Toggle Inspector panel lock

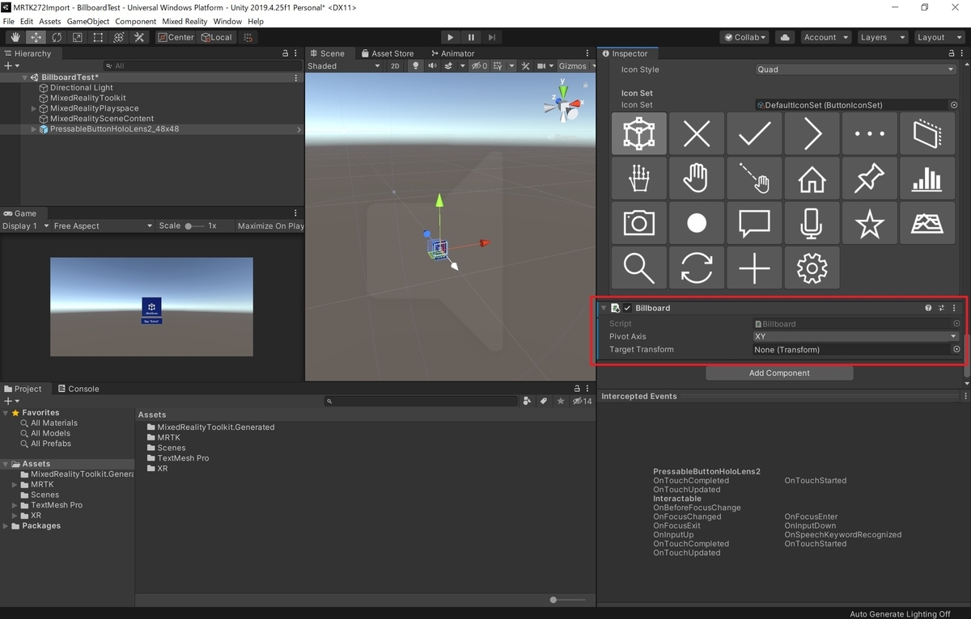(951, 53)
